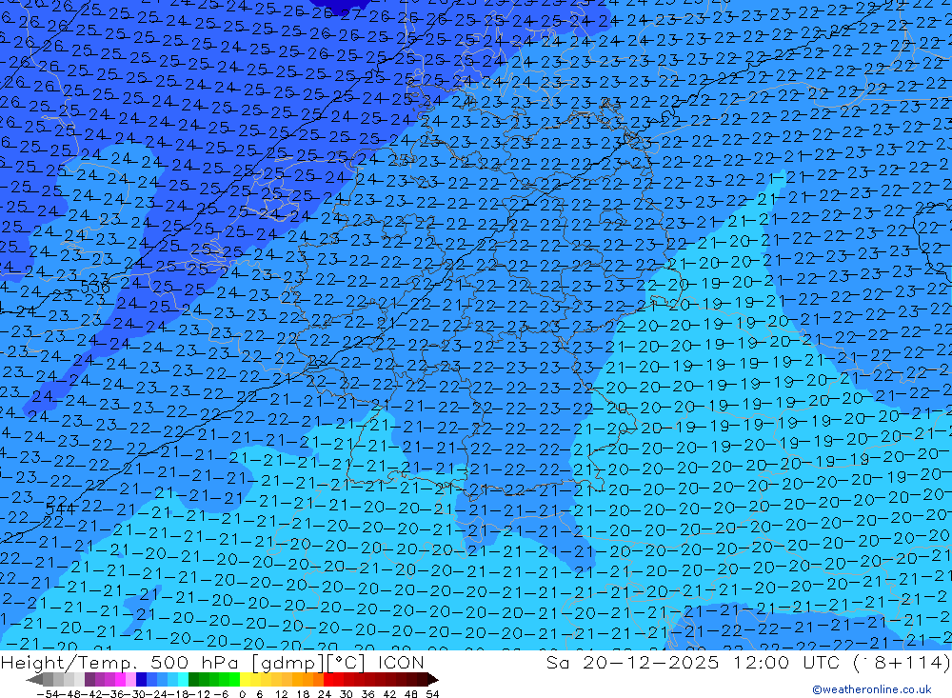
Task: Pick the dark blue legend swatch above -30
Action: (x=141, y=679)
